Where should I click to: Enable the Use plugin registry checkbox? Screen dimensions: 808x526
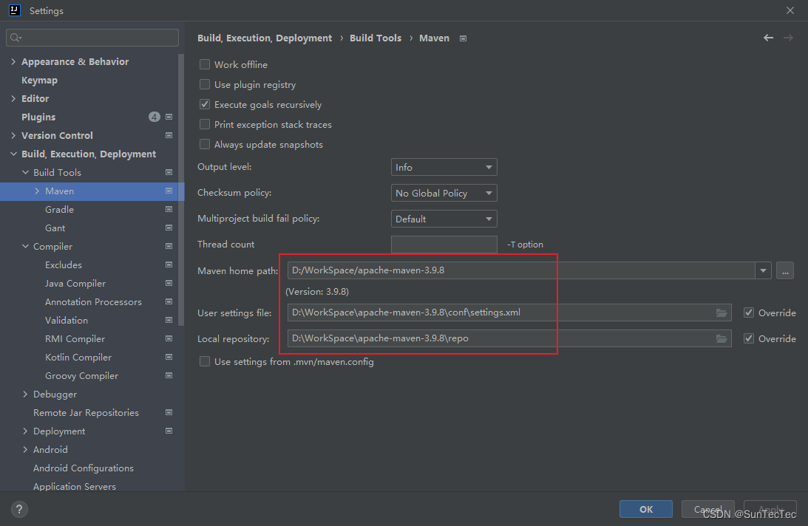[x=205, y=84]
